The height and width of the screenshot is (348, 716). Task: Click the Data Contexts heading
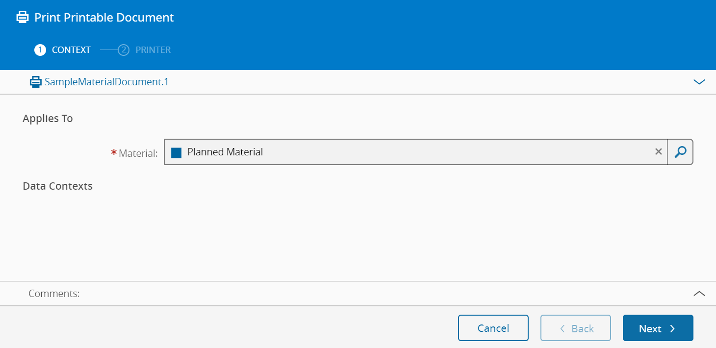[57, 186]
